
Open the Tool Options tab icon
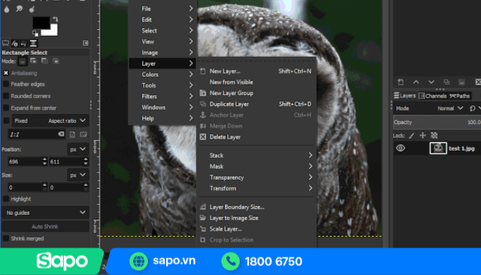pyautogui.click(x=6, y=43)
